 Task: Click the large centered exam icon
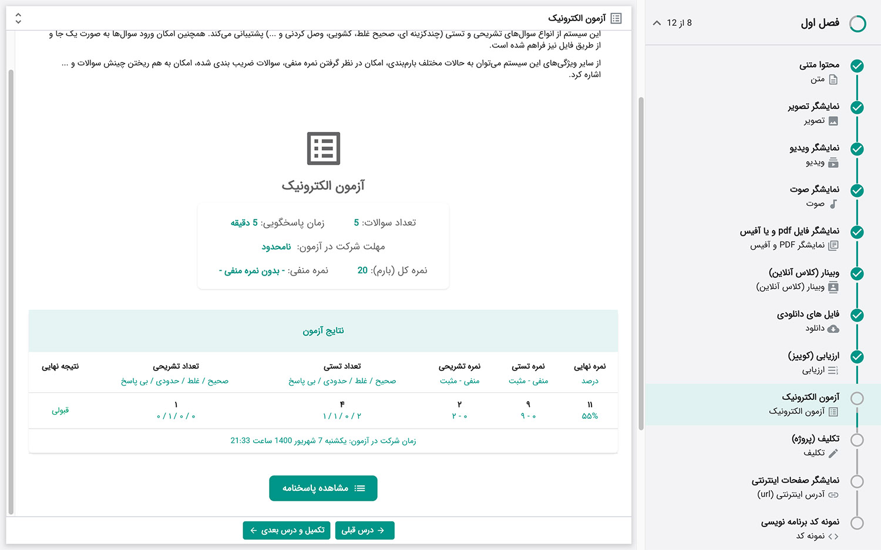(323, 148)
